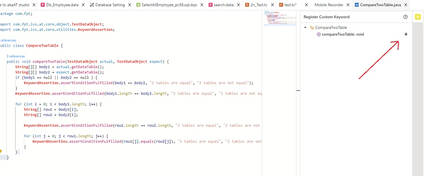Open the Database Setting tab
The image size is (424, 176).
110,5
